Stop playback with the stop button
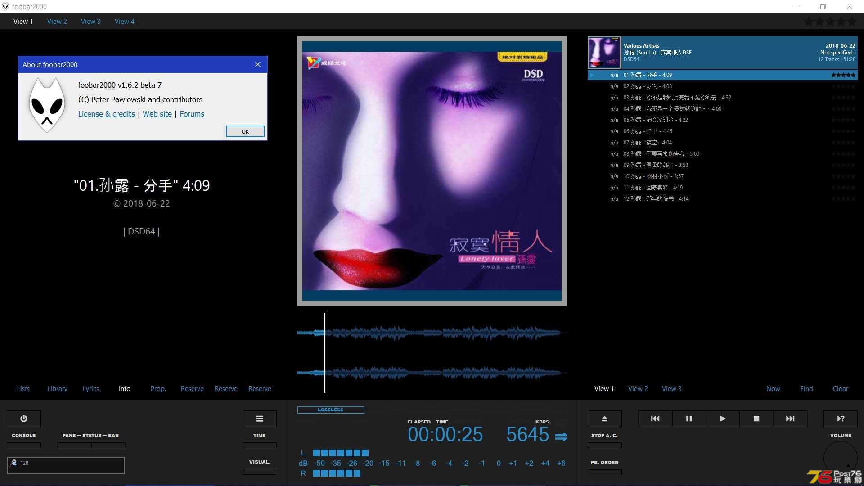This screenshot has height=486, width=864. [x=756, y=418]
